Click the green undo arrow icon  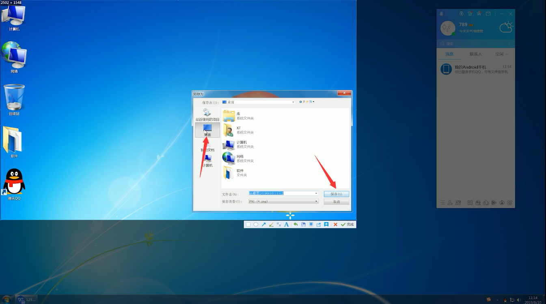(x=296, y=225)
